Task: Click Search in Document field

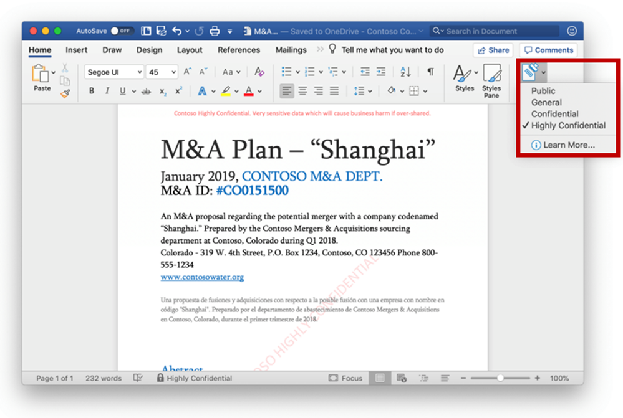Action: point(495,31)
